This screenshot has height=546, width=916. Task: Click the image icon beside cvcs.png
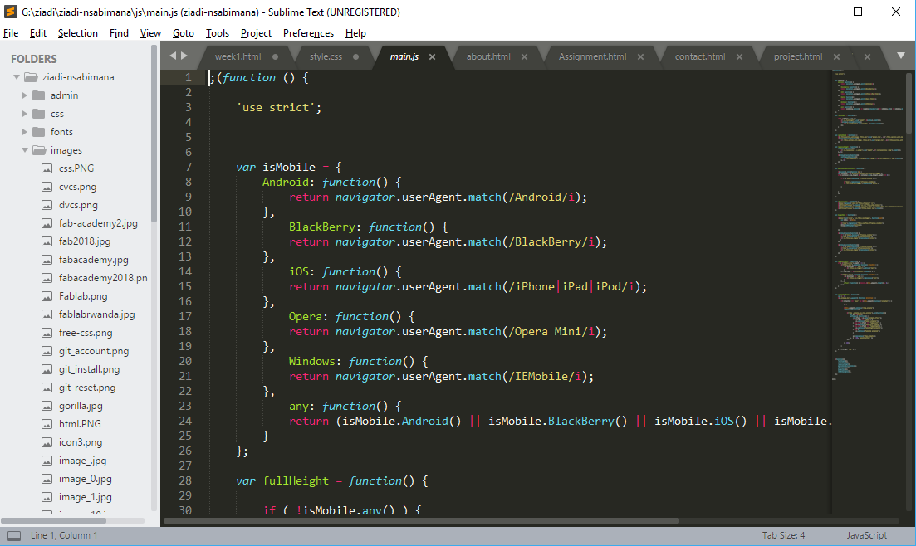(x=47, y=186)
